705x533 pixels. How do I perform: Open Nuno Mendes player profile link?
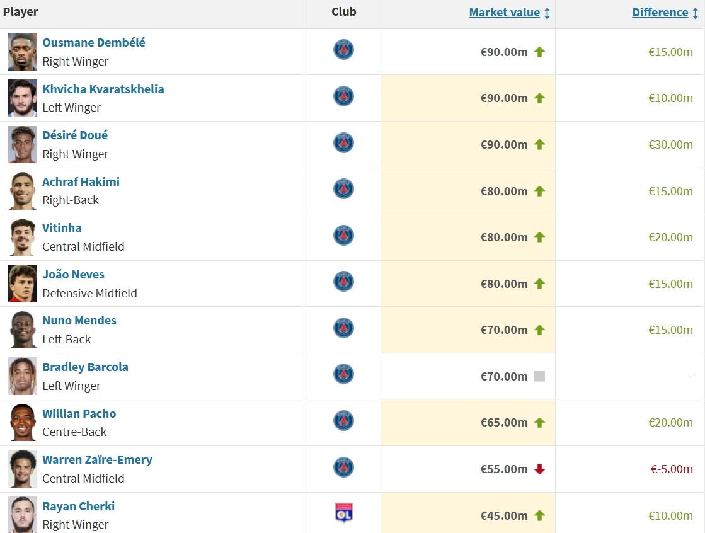(79, 320)
